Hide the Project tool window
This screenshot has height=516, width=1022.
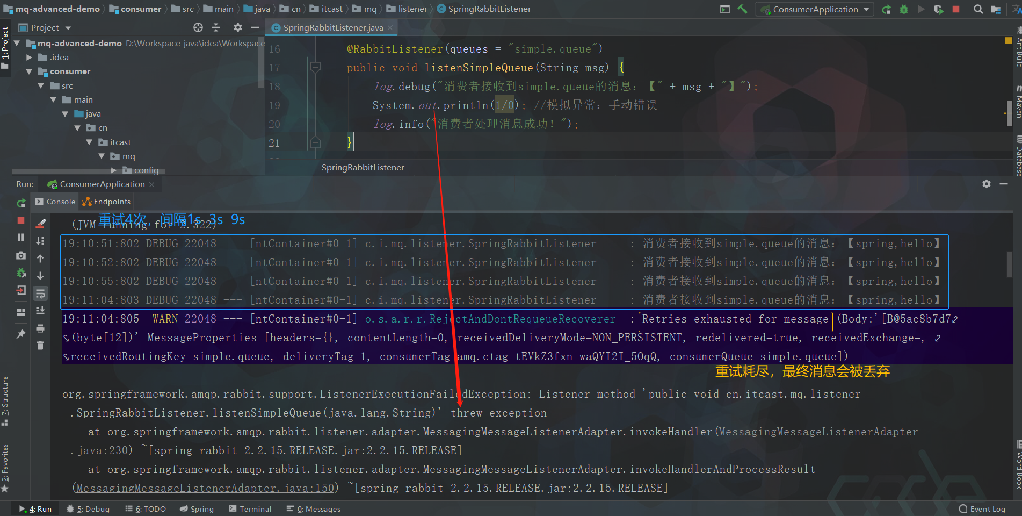point(255,27)
